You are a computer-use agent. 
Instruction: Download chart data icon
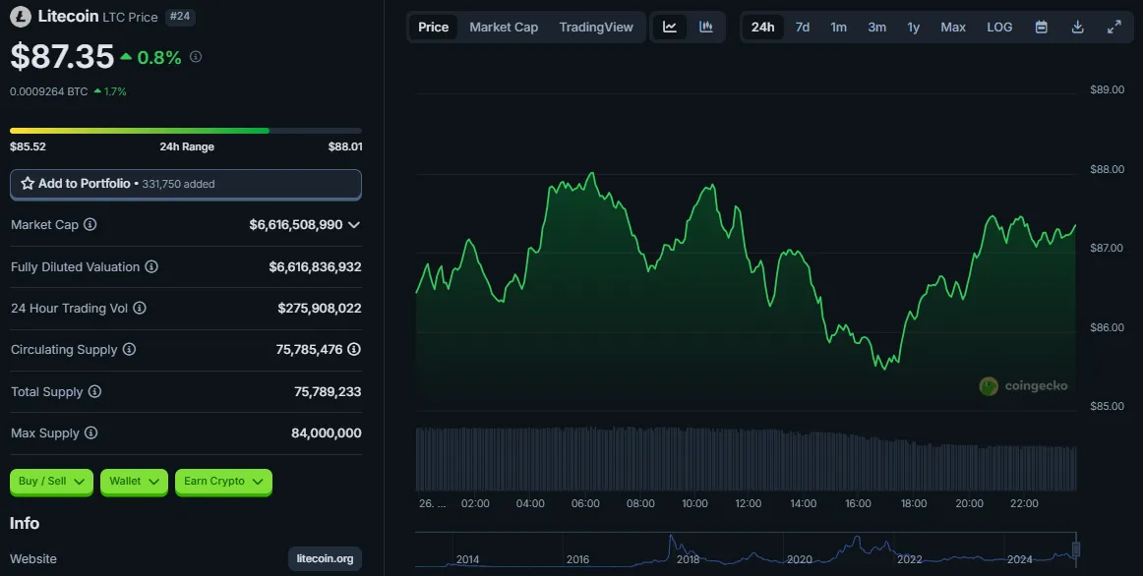click(1077, 27)
